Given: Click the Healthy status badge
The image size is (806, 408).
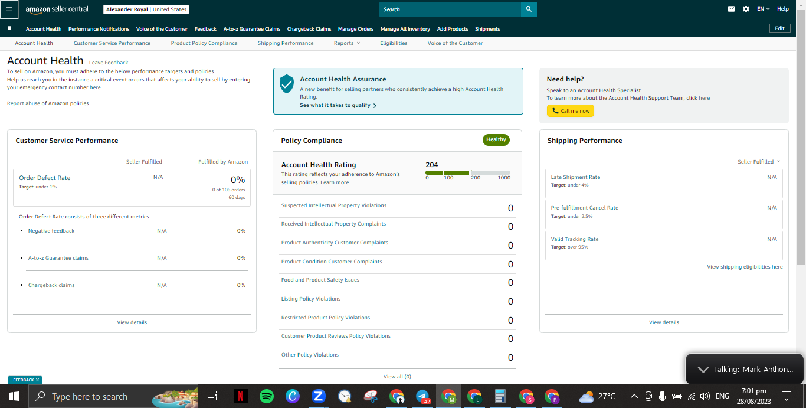Looking at the screenshot, I should click(x=496, y=140).
